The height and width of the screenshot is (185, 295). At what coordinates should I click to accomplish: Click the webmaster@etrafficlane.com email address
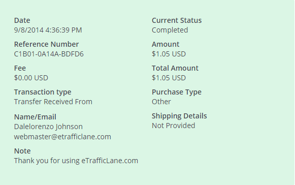[62, 137]
